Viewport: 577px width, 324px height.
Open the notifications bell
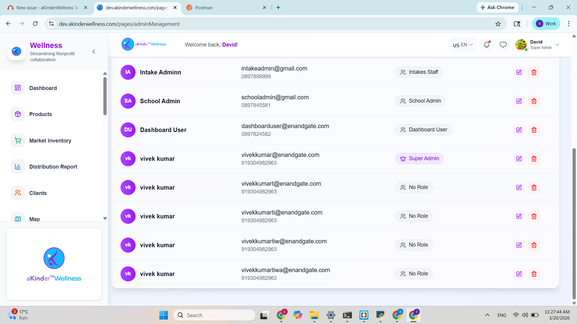pyautogui.click(x=487, y=45)
